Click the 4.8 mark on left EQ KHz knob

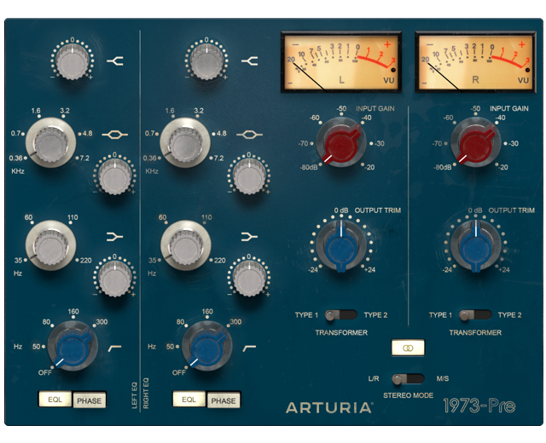87,134
